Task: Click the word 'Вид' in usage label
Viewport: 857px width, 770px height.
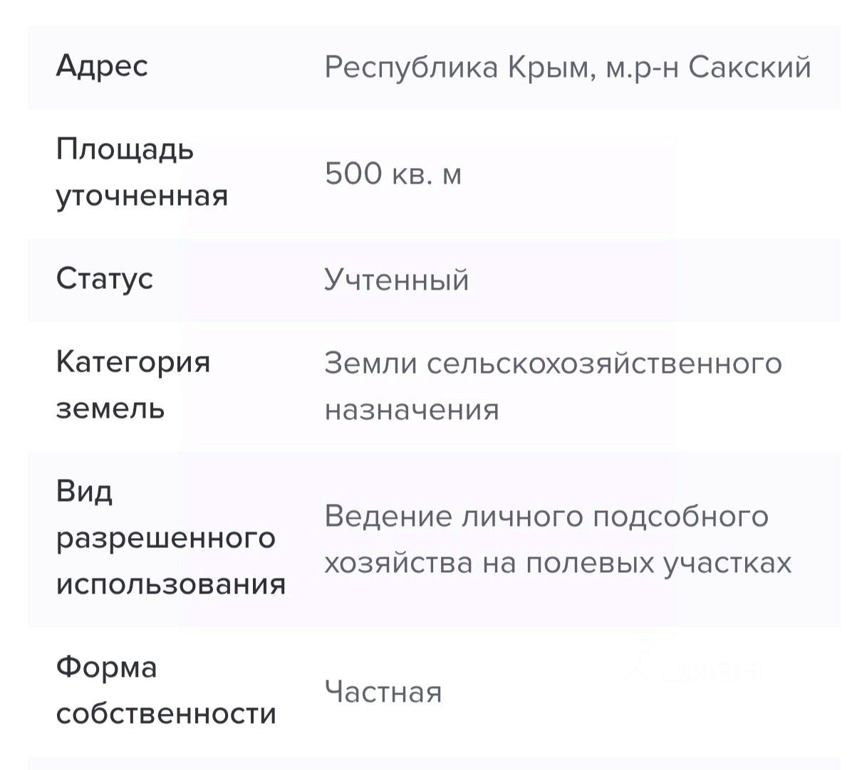Action: (84, 491)
